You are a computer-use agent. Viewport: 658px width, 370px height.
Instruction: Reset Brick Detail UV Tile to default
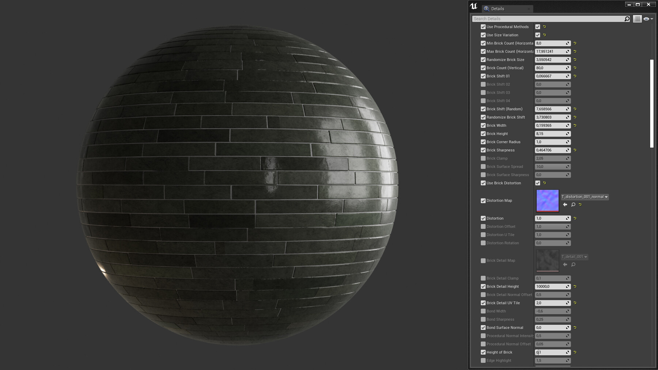575,303
